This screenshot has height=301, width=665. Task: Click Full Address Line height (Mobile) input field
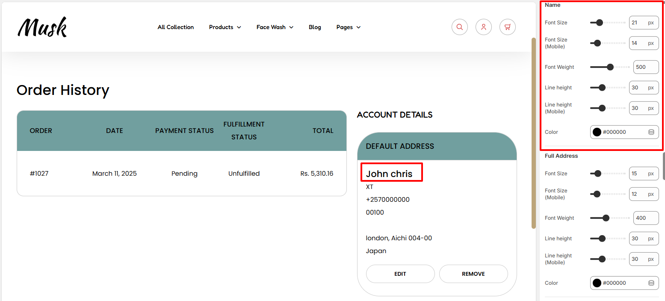pyautogui.click(x=644, y=259)
